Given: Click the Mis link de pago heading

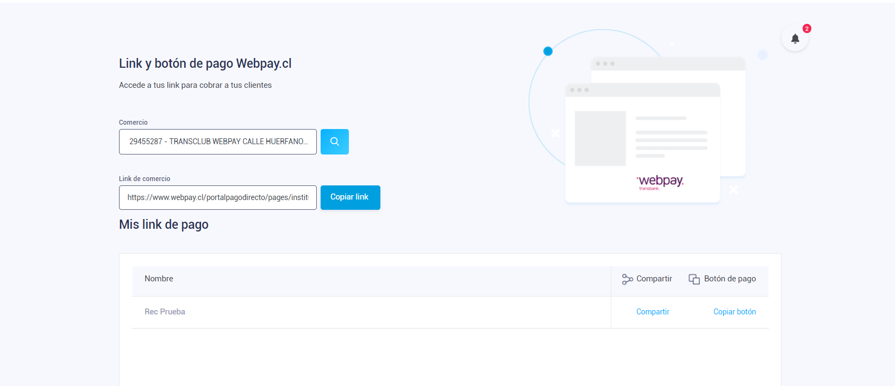Looking at the screenshot, I should click(164, 224).
